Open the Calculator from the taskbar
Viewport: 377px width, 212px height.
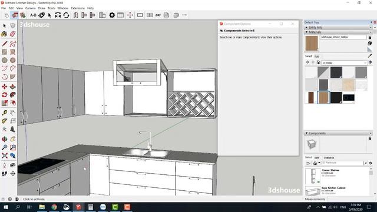91,207
